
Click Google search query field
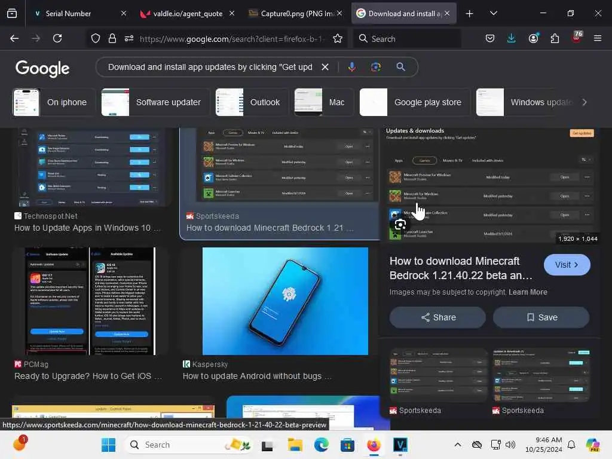(x=210, y=67)
